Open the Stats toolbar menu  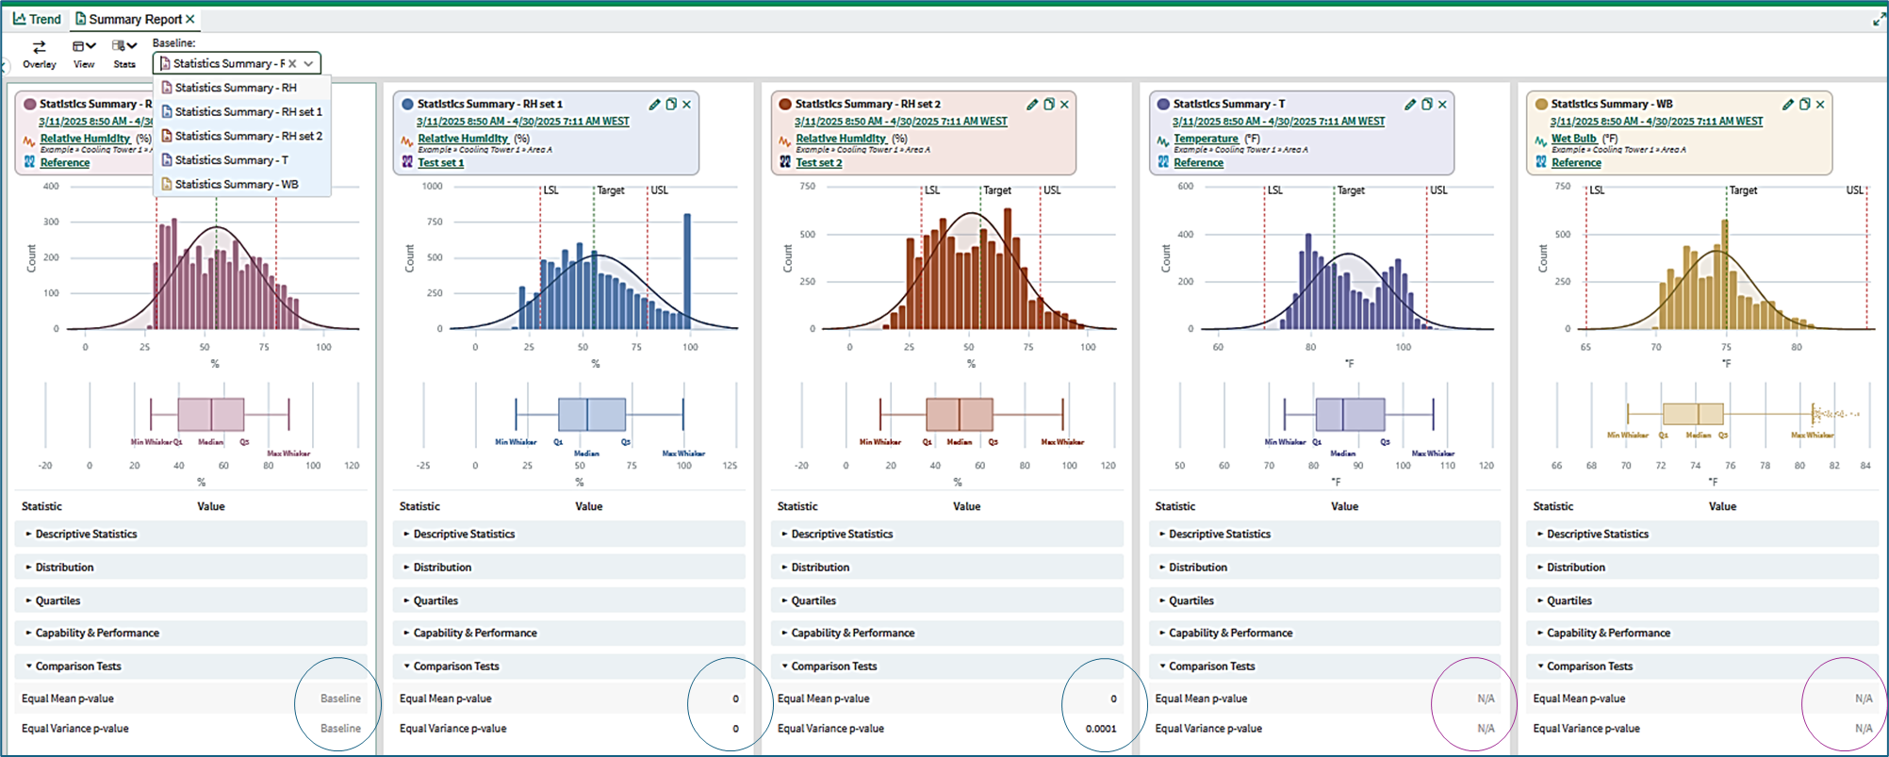coord(124,54)
